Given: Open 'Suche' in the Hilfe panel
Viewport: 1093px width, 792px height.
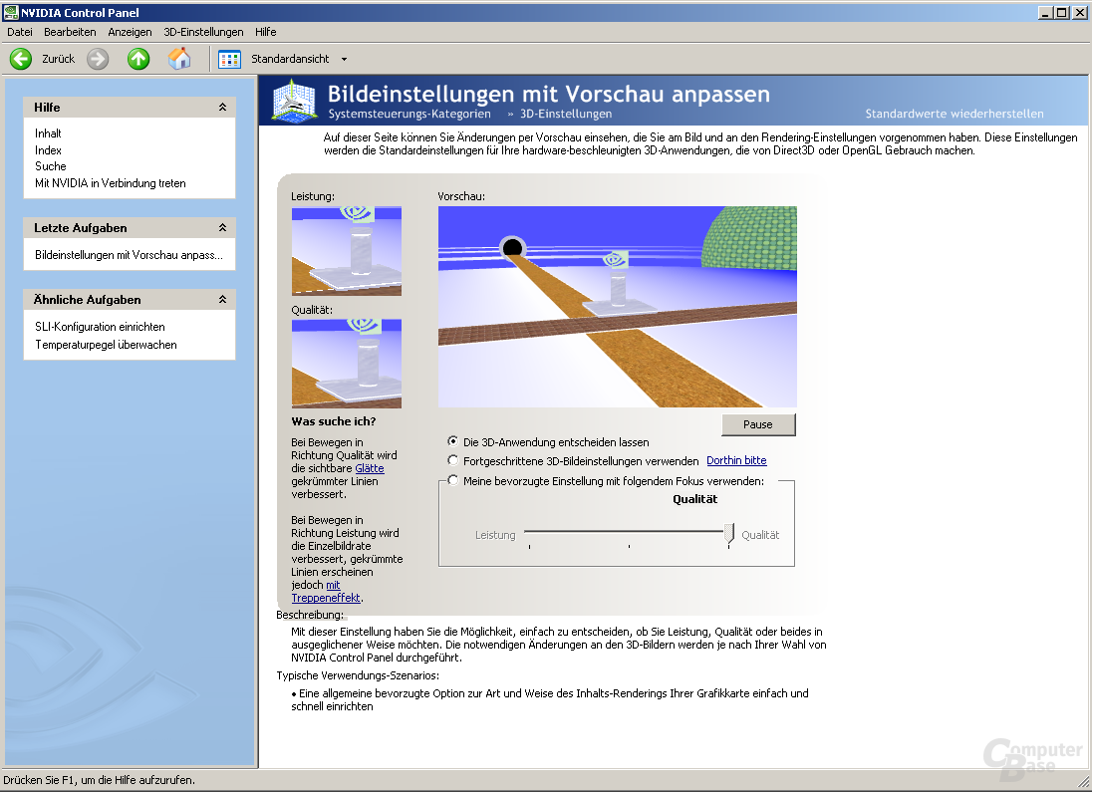Looking at the screenshot, I should point(50,166).
